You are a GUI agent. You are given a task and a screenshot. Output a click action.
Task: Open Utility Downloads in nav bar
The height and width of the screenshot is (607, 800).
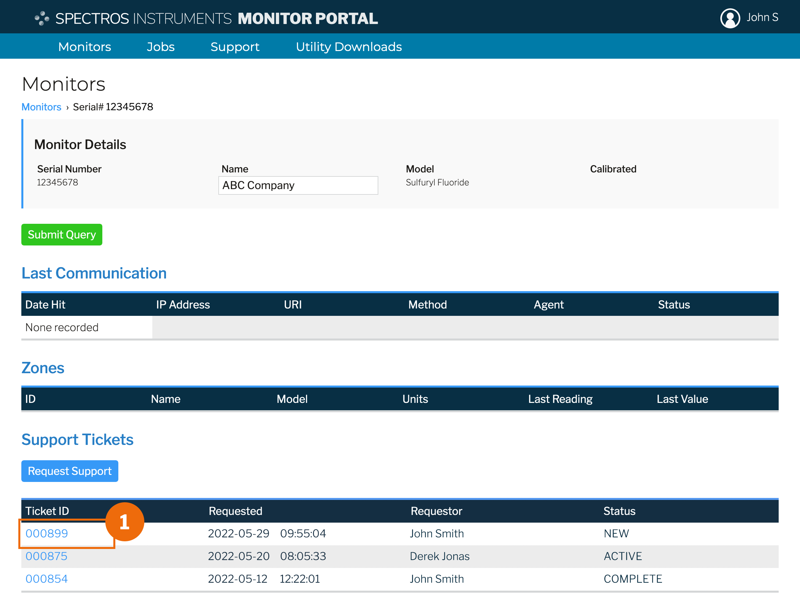point(349,47)
